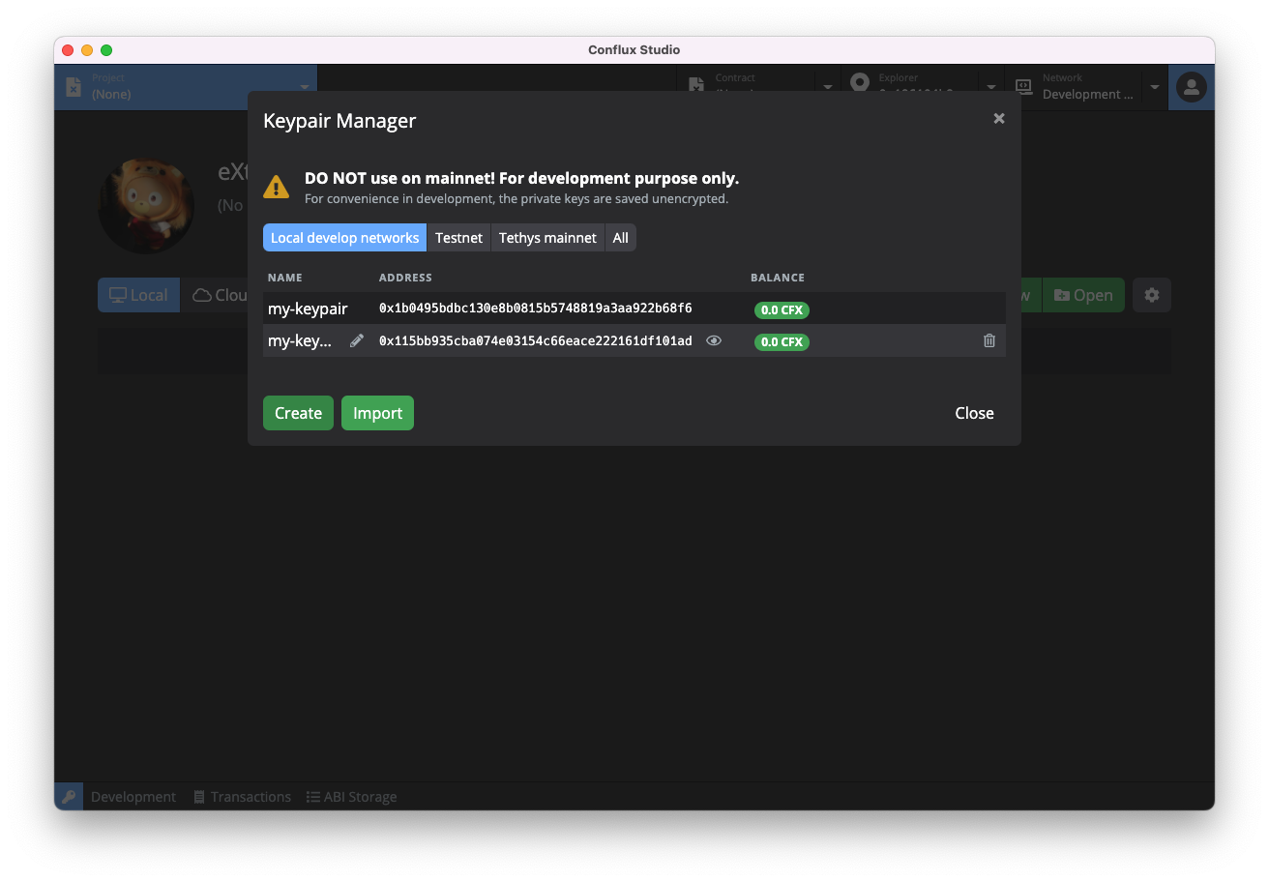Delete the keypair with the trash icon

989,340
